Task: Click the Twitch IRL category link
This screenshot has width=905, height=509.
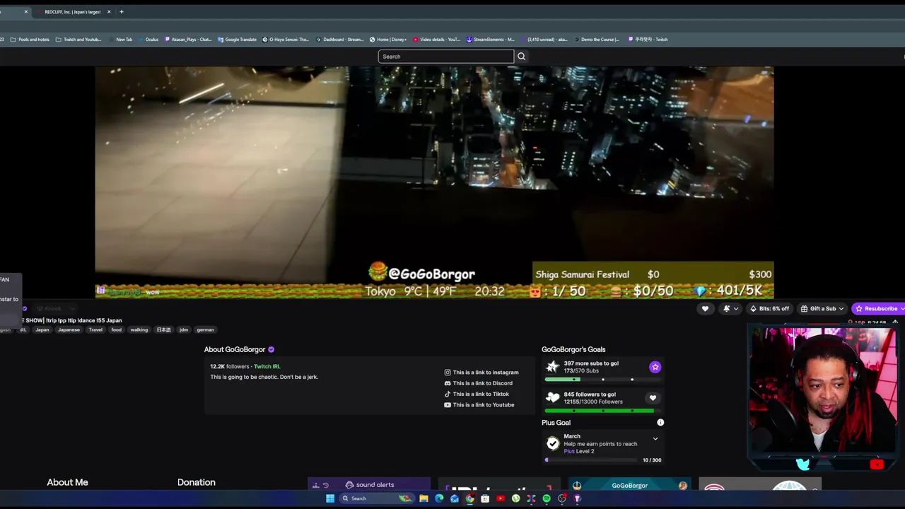Action: tap(267, 367)
